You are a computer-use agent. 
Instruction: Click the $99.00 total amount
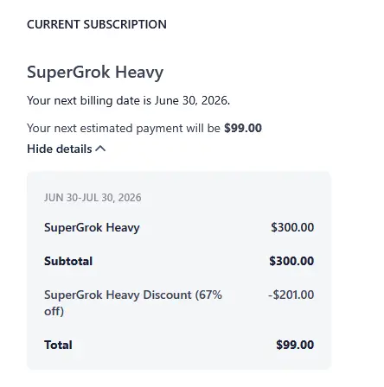pyautogui.click(x=295, y=345)
